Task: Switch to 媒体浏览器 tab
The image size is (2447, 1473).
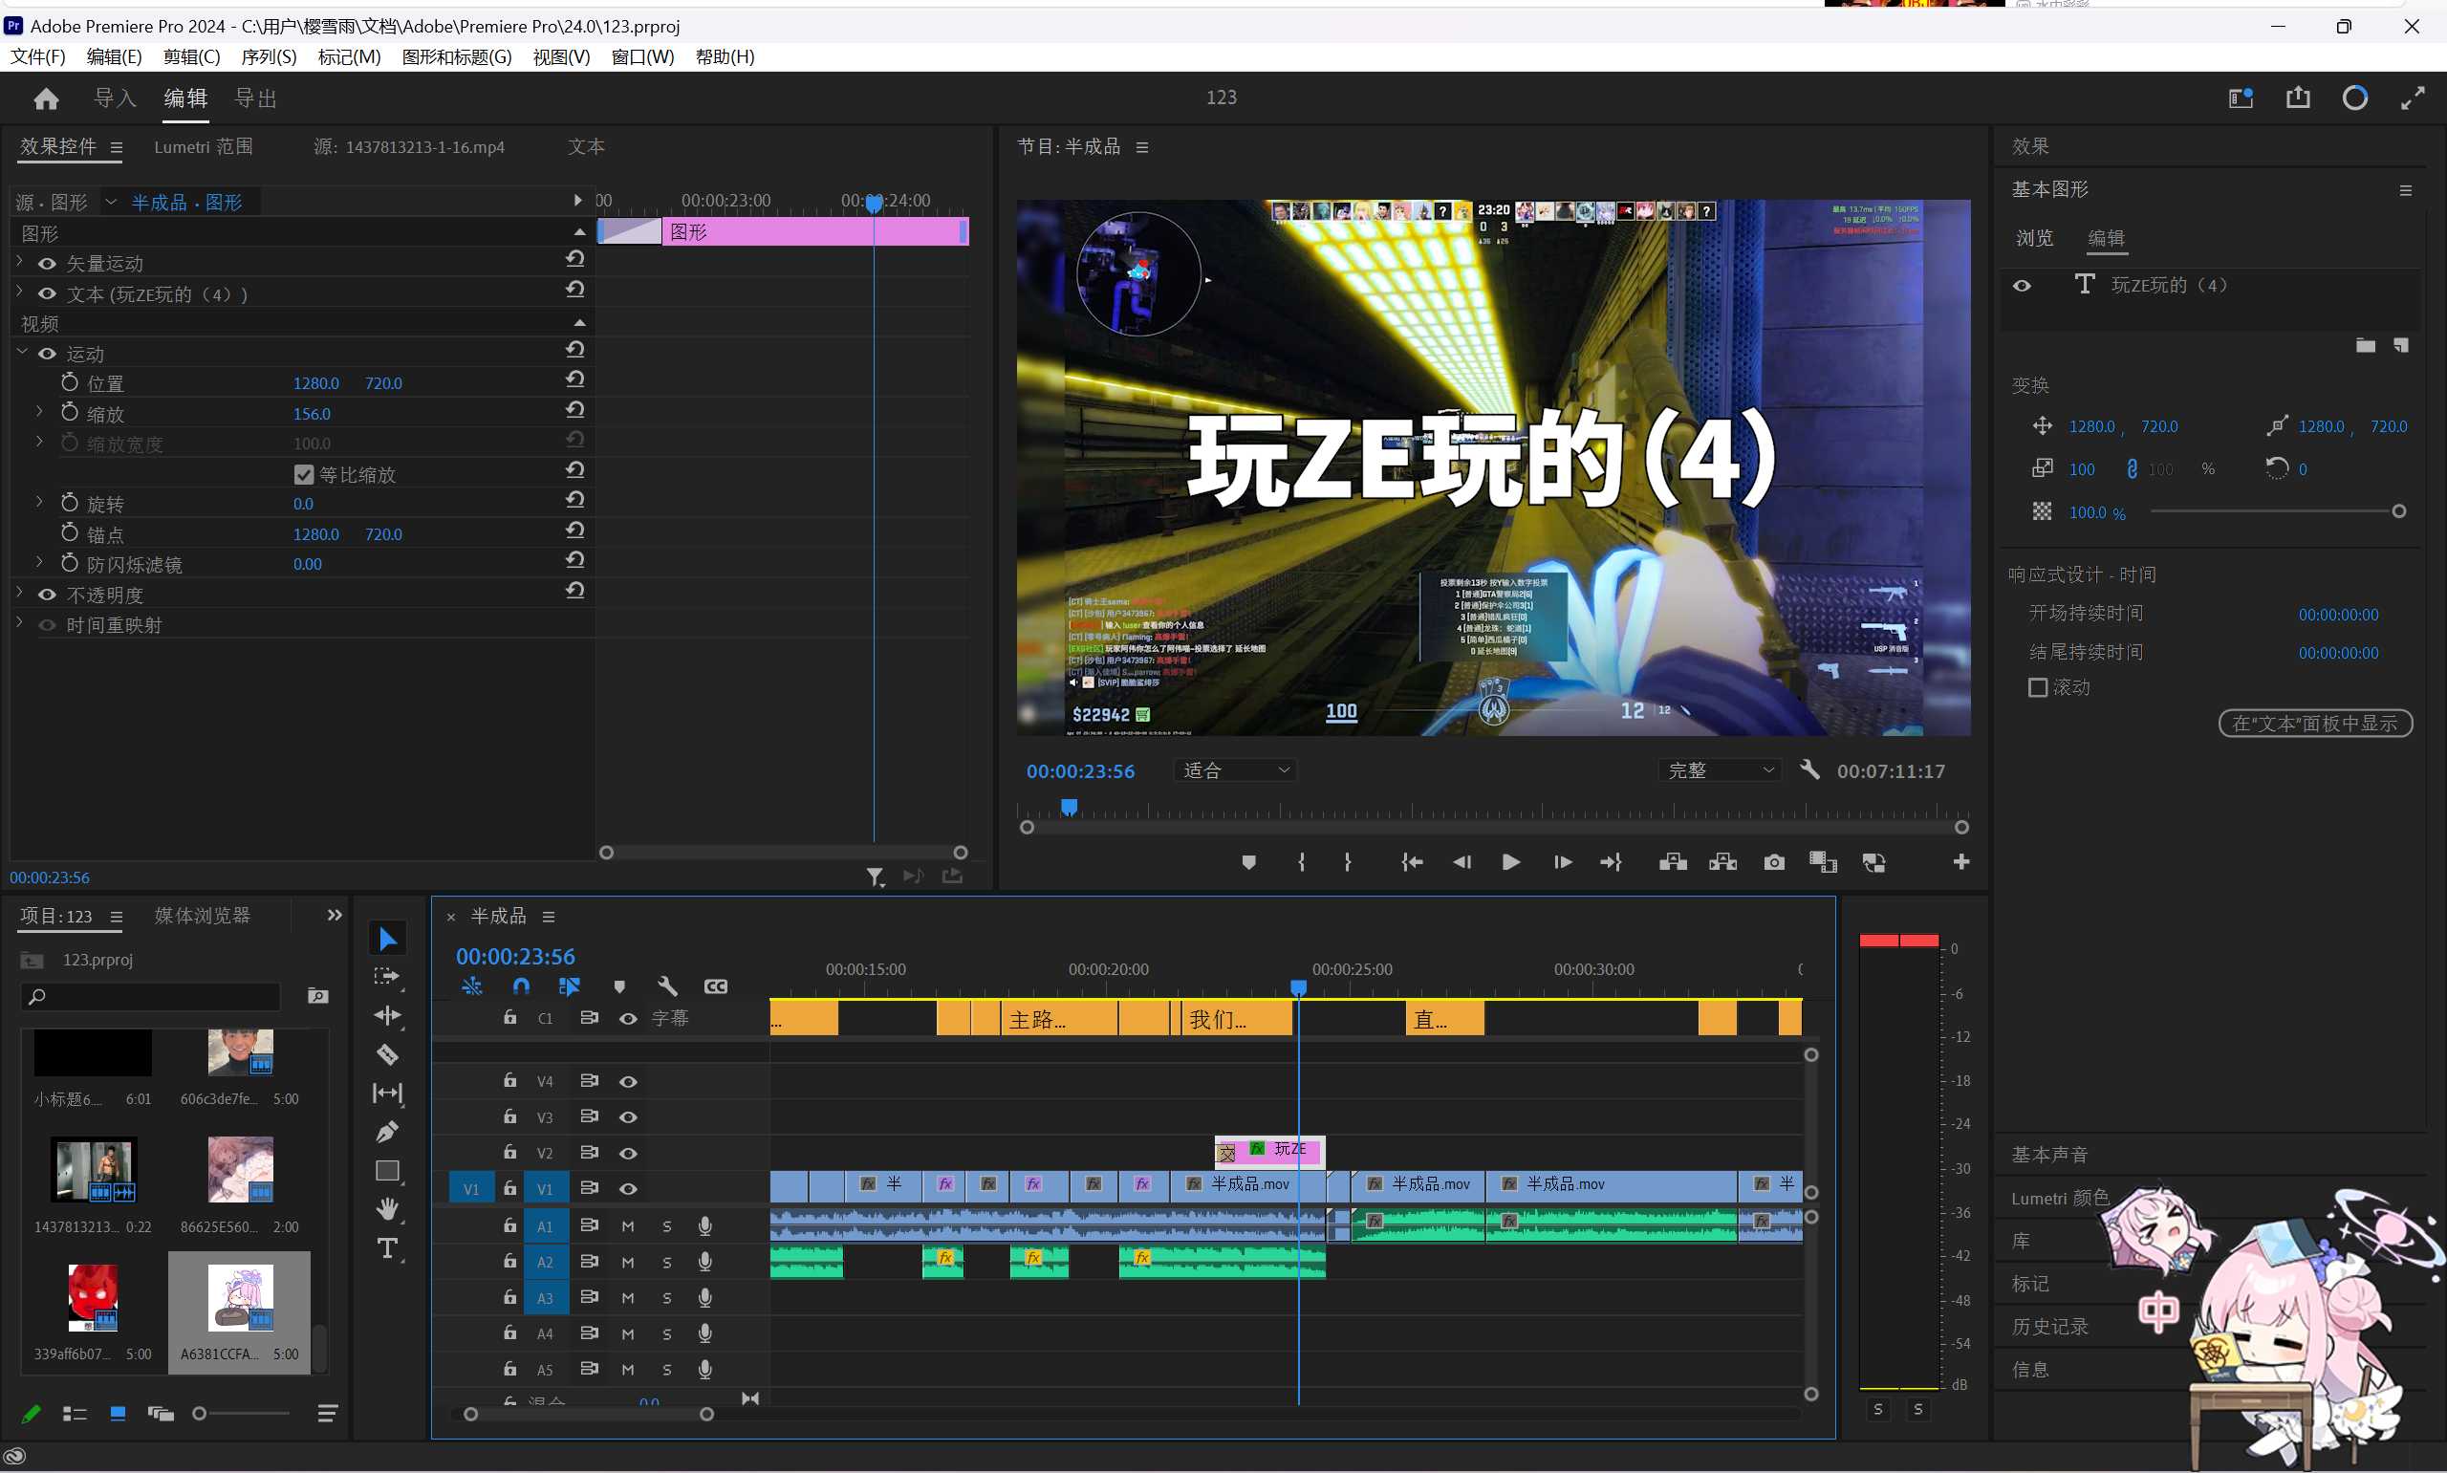Action: pyautogui.click(x=203, y=915)
